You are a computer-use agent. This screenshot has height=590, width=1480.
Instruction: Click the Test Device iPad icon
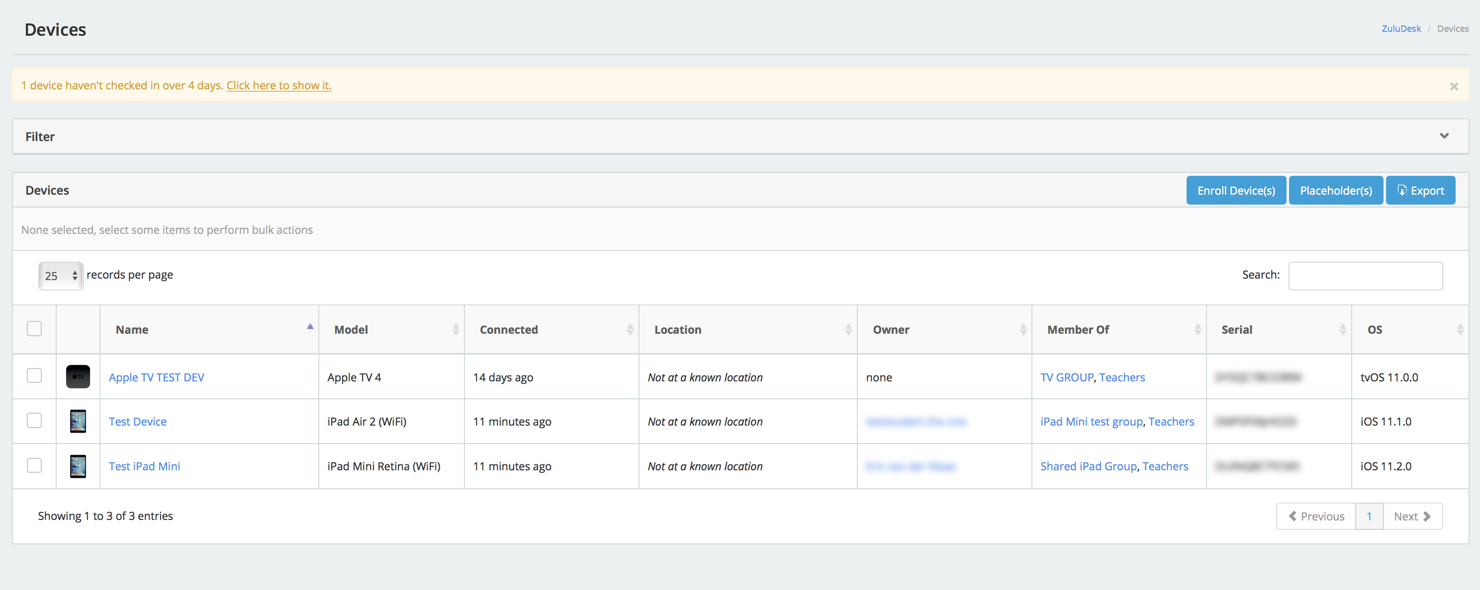(78, 421)
